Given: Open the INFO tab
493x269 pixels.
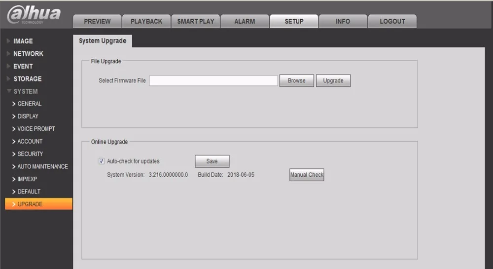Looking at the screenshot, I should coord(343,21).
